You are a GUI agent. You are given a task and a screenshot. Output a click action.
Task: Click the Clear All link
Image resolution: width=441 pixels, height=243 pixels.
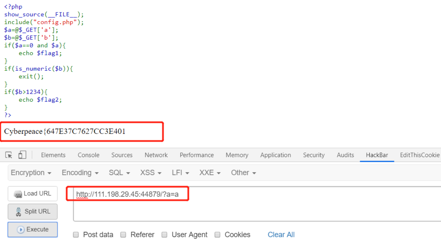pos(281,235)
